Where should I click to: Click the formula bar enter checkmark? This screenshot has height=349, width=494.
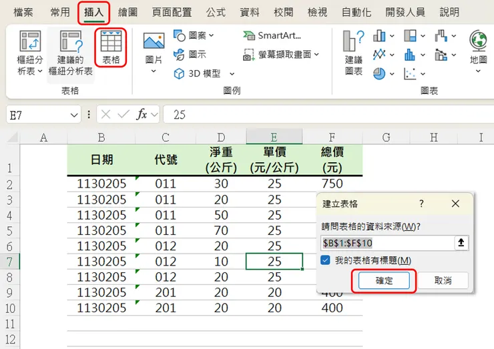(123, 114)
